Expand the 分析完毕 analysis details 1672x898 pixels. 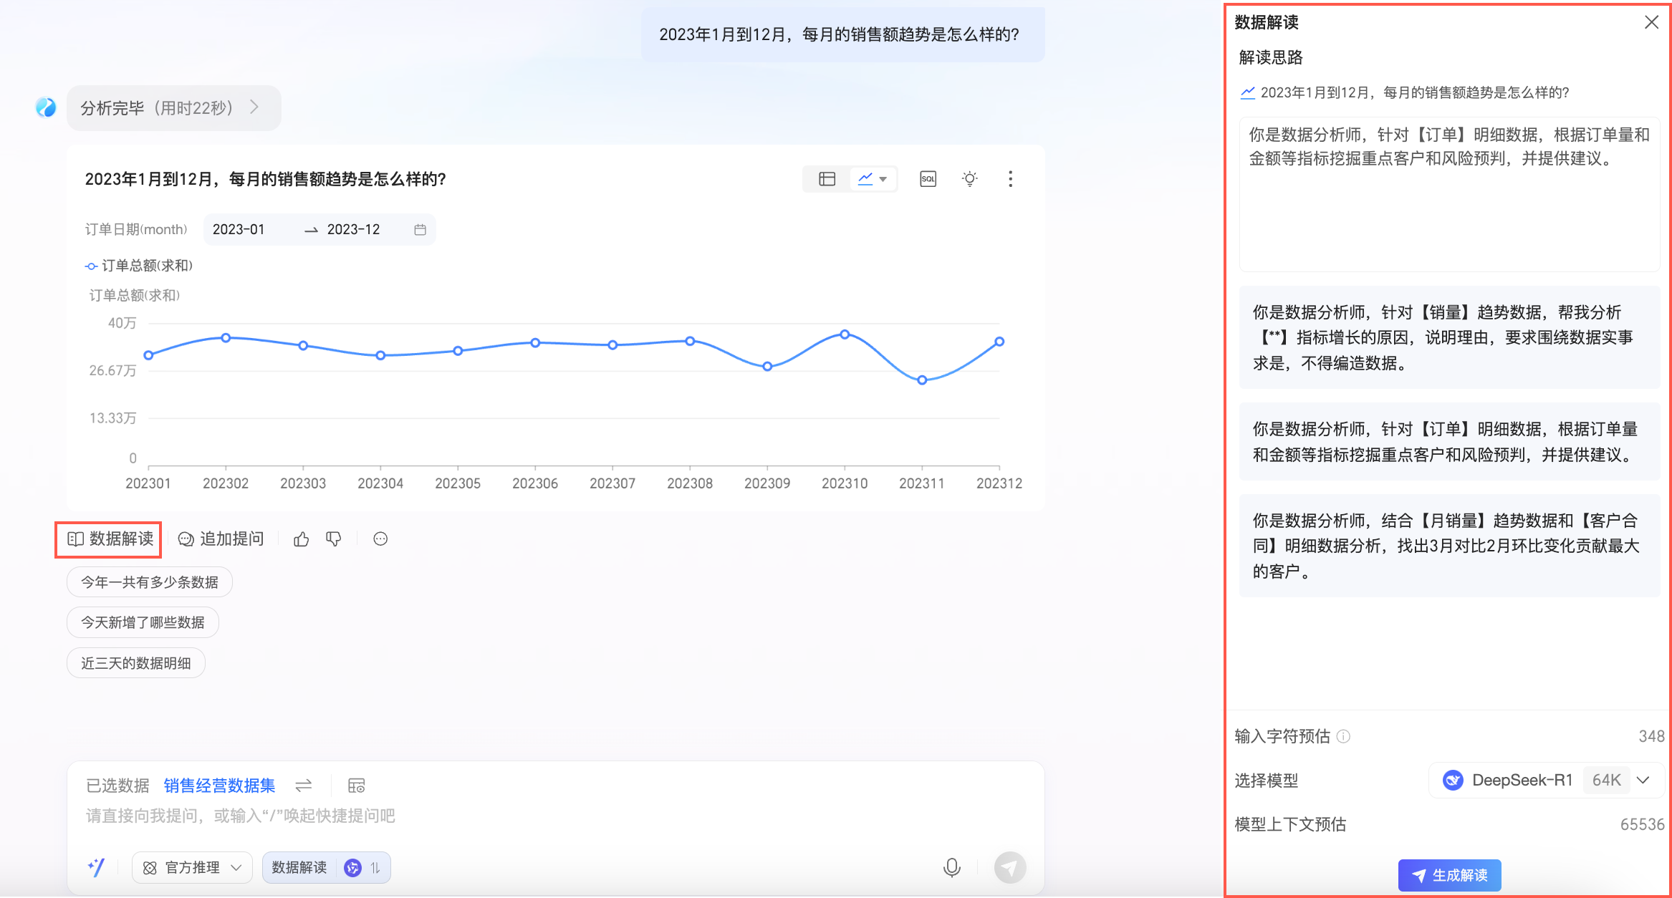pyautogui.click(x=173, y=108)
